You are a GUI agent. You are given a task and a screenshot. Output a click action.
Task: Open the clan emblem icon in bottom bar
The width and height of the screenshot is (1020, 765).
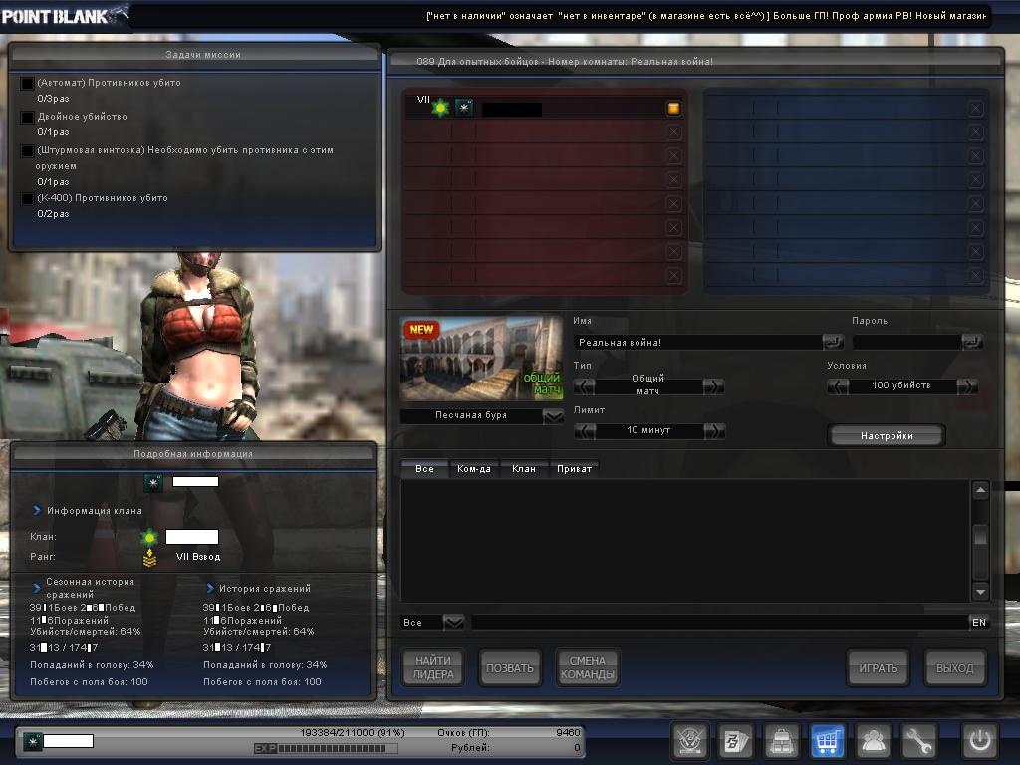(x=689, y=741)
